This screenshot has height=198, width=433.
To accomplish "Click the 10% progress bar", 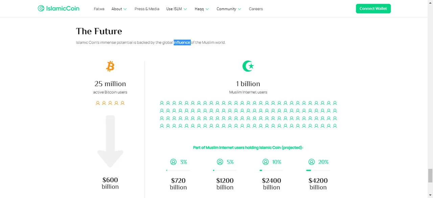I will tap(271, 170).
